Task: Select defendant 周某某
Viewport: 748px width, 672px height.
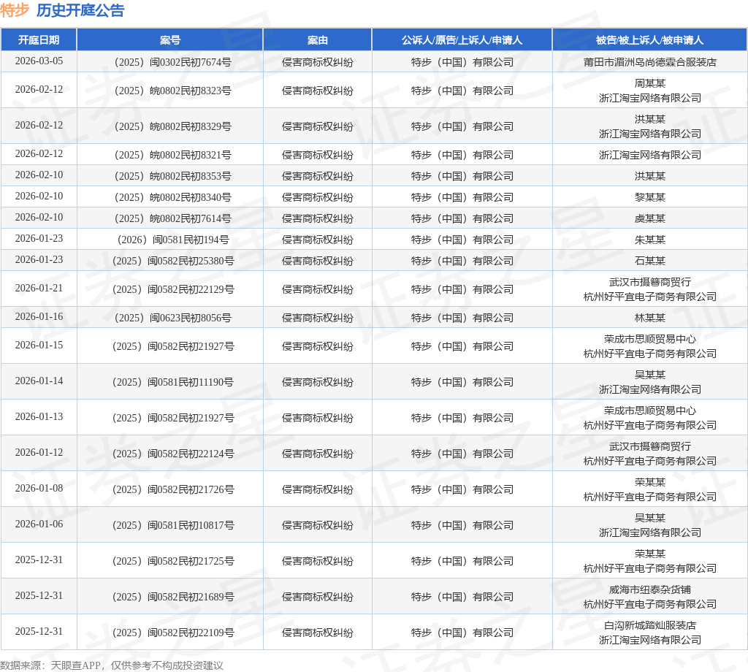Action: click(649, 83)
